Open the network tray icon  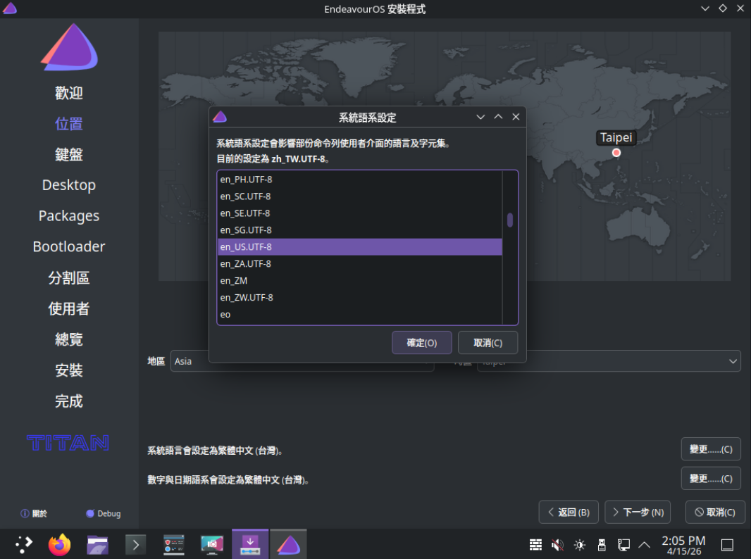coord(623,544)
